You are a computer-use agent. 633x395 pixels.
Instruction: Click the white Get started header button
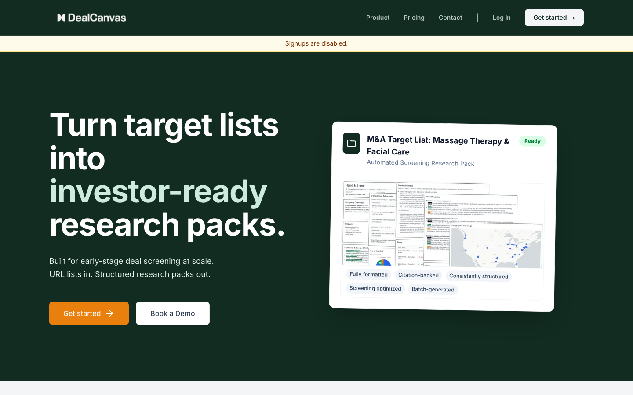[x=554, y=18]
